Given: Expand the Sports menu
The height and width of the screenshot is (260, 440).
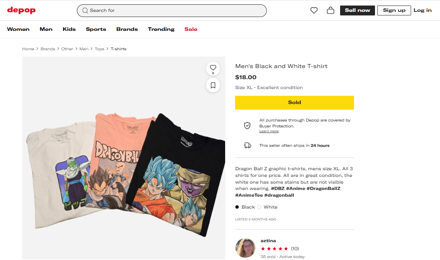Looking at the screenshot, I should coord(96,29).
